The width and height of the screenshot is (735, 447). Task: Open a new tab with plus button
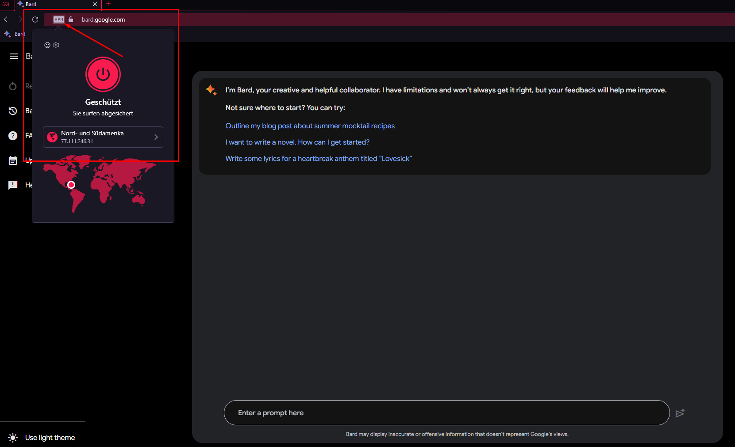pyautogui.click(x=108, y=4)
